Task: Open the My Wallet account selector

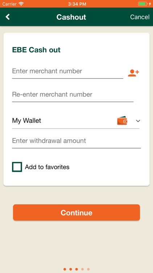Action: pos(76,120)
